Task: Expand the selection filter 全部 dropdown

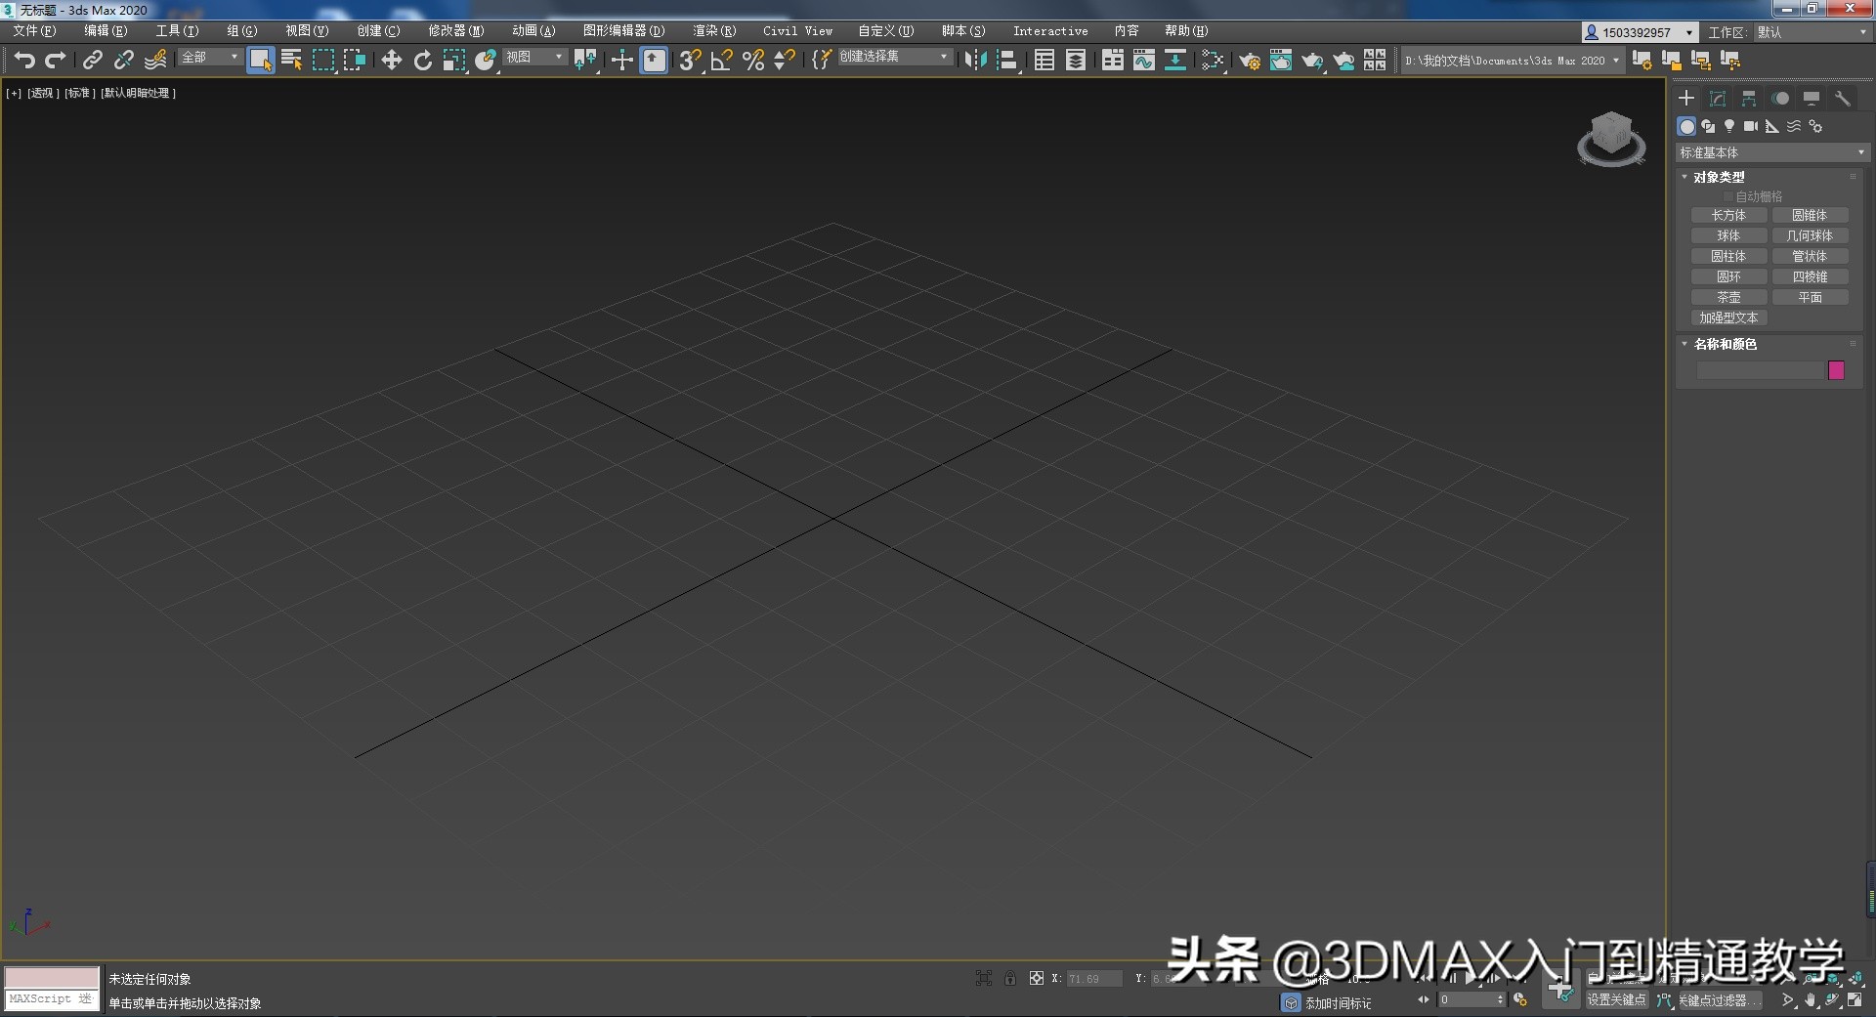Action: point(234,58)
